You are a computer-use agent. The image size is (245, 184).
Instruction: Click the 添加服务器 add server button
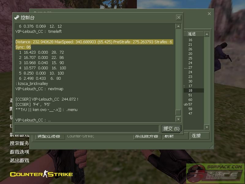[147, 136]
